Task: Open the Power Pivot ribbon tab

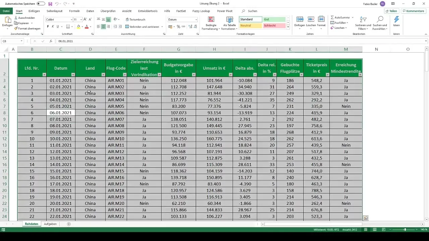Action: point(225,11)
